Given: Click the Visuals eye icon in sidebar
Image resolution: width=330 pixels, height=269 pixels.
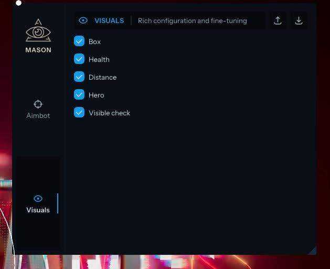Looking at the screenshot, I should (x=38, y=198).
